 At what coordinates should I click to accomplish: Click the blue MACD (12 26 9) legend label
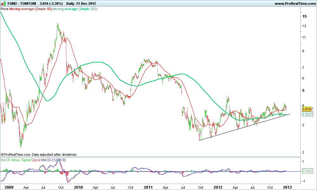pos(53,160)
